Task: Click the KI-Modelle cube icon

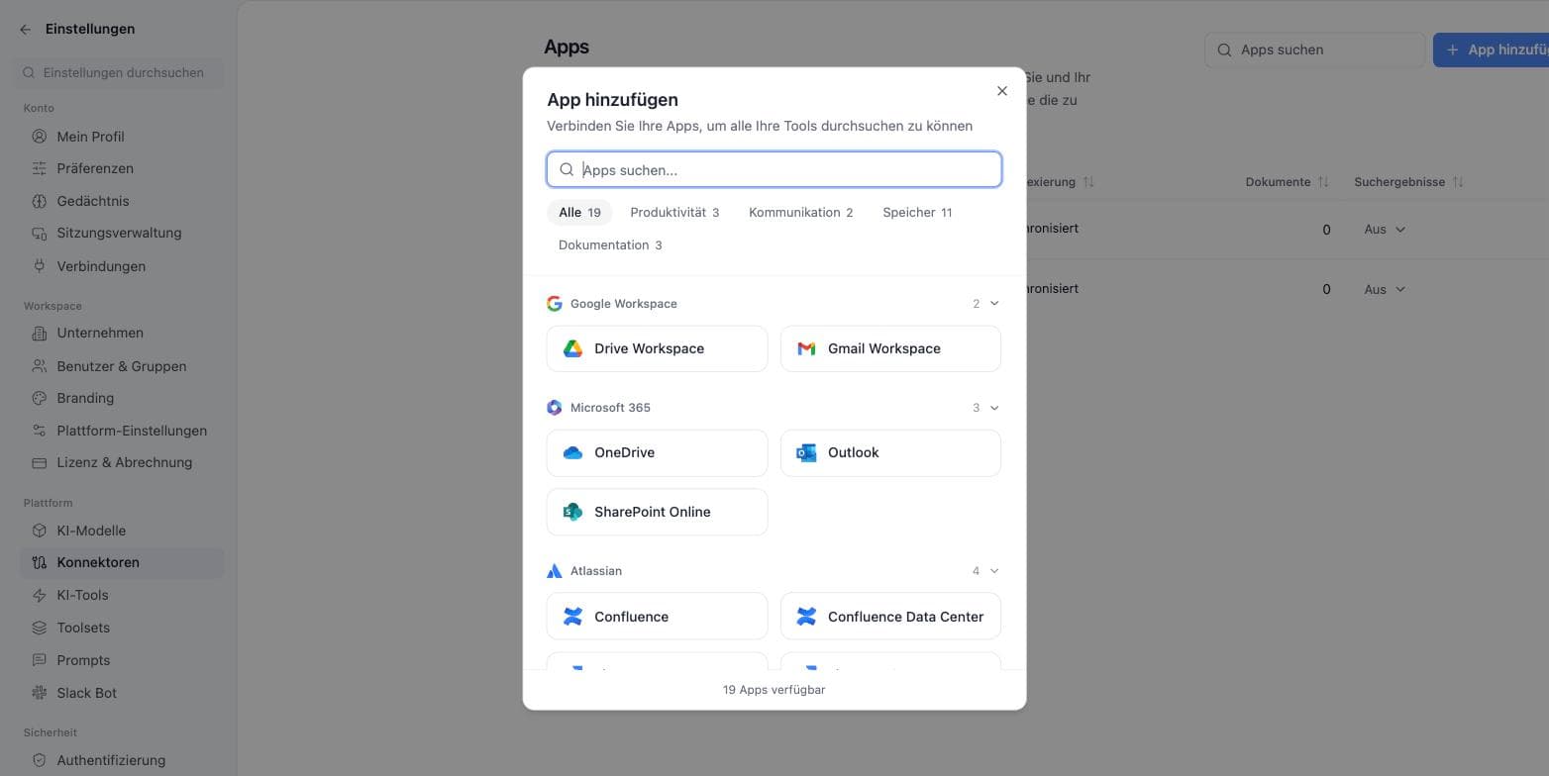Action: coord(40,531)
